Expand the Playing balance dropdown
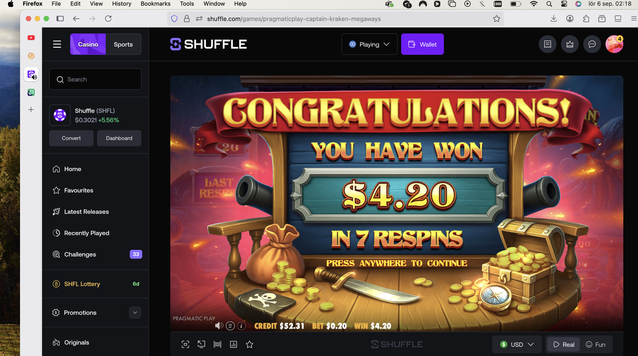 pos(369,44)
